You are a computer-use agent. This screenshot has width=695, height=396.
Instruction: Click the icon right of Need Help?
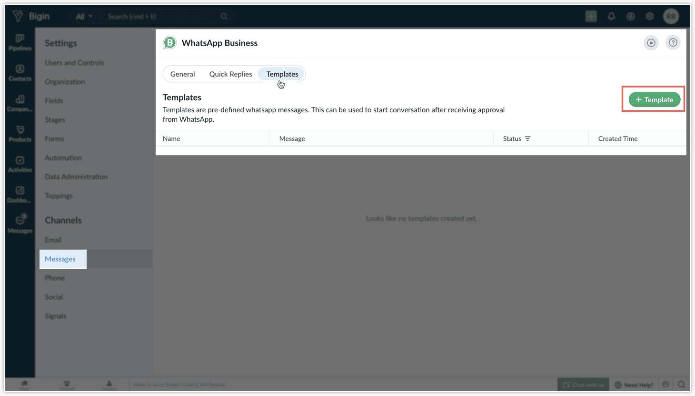[x=665, y=385]
